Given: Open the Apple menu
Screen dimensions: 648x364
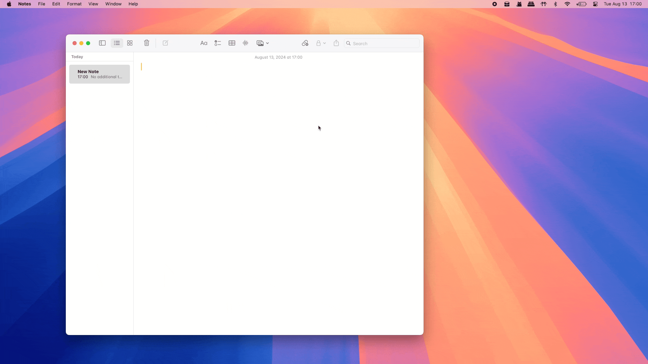Looking at the screenshot, I should point(9,4).
